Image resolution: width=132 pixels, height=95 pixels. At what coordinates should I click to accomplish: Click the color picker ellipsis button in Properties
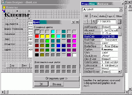(x=119, y=22)
